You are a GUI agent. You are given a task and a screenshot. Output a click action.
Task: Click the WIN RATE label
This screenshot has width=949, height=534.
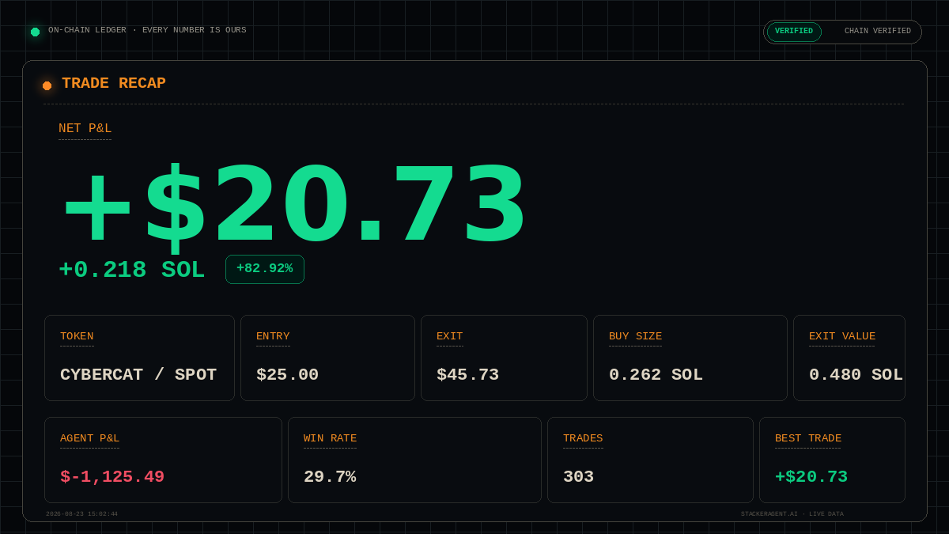(x=330, y=438)
